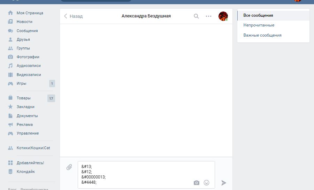The image size is (314, 190).
Task: Go back using the Назад link
Action: click(74, 16)
